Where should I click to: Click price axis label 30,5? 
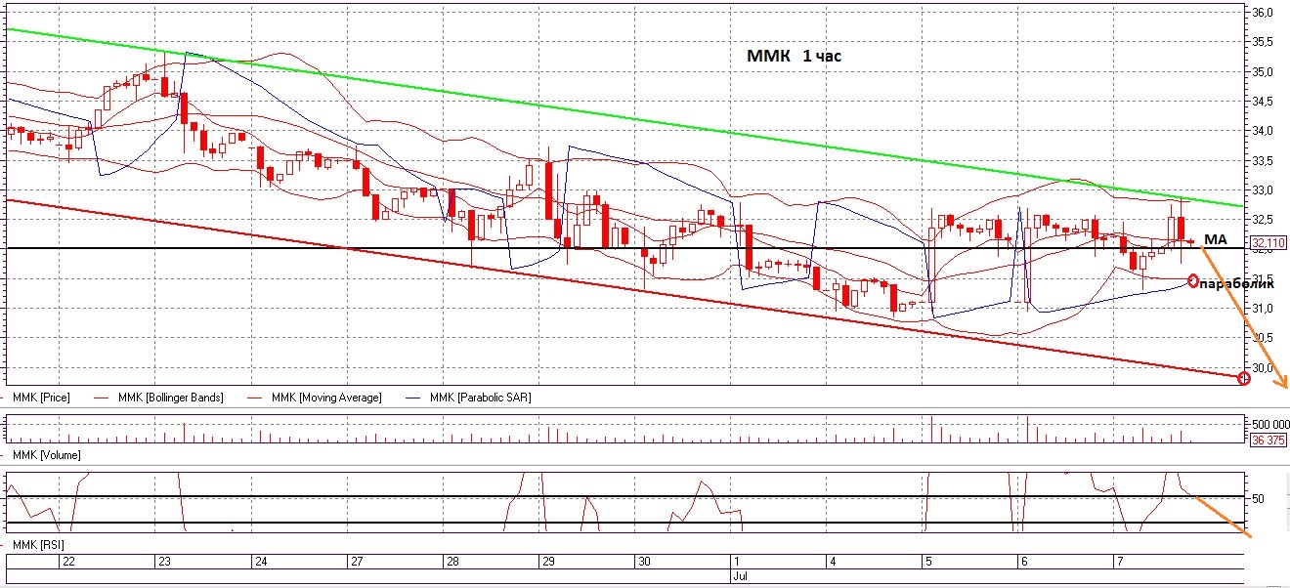1263,338
